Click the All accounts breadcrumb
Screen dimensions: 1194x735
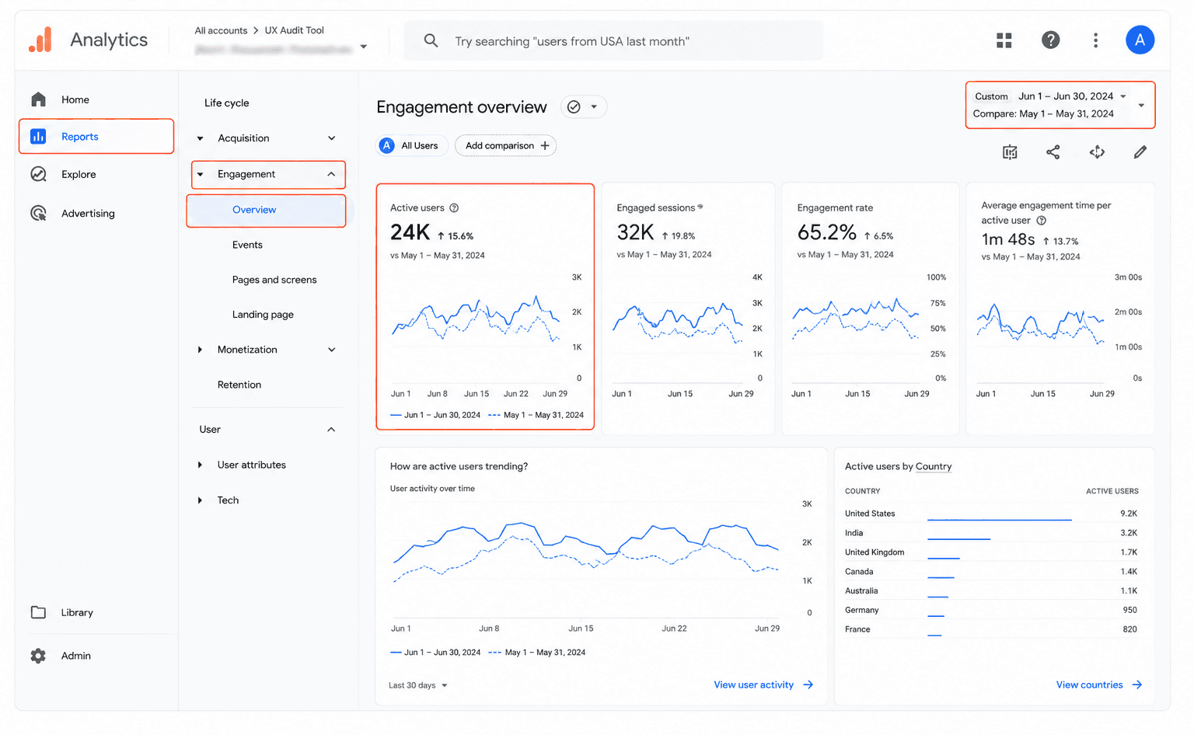point(221,30)
